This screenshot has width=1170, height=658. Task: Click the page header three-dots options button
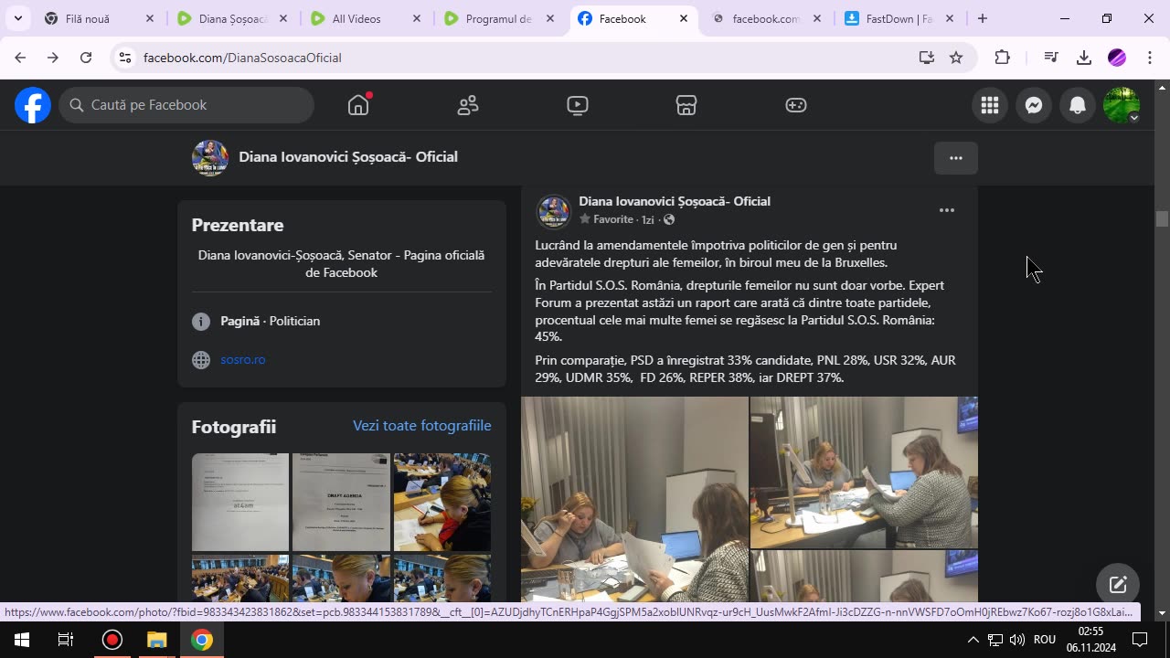[956, 158]
